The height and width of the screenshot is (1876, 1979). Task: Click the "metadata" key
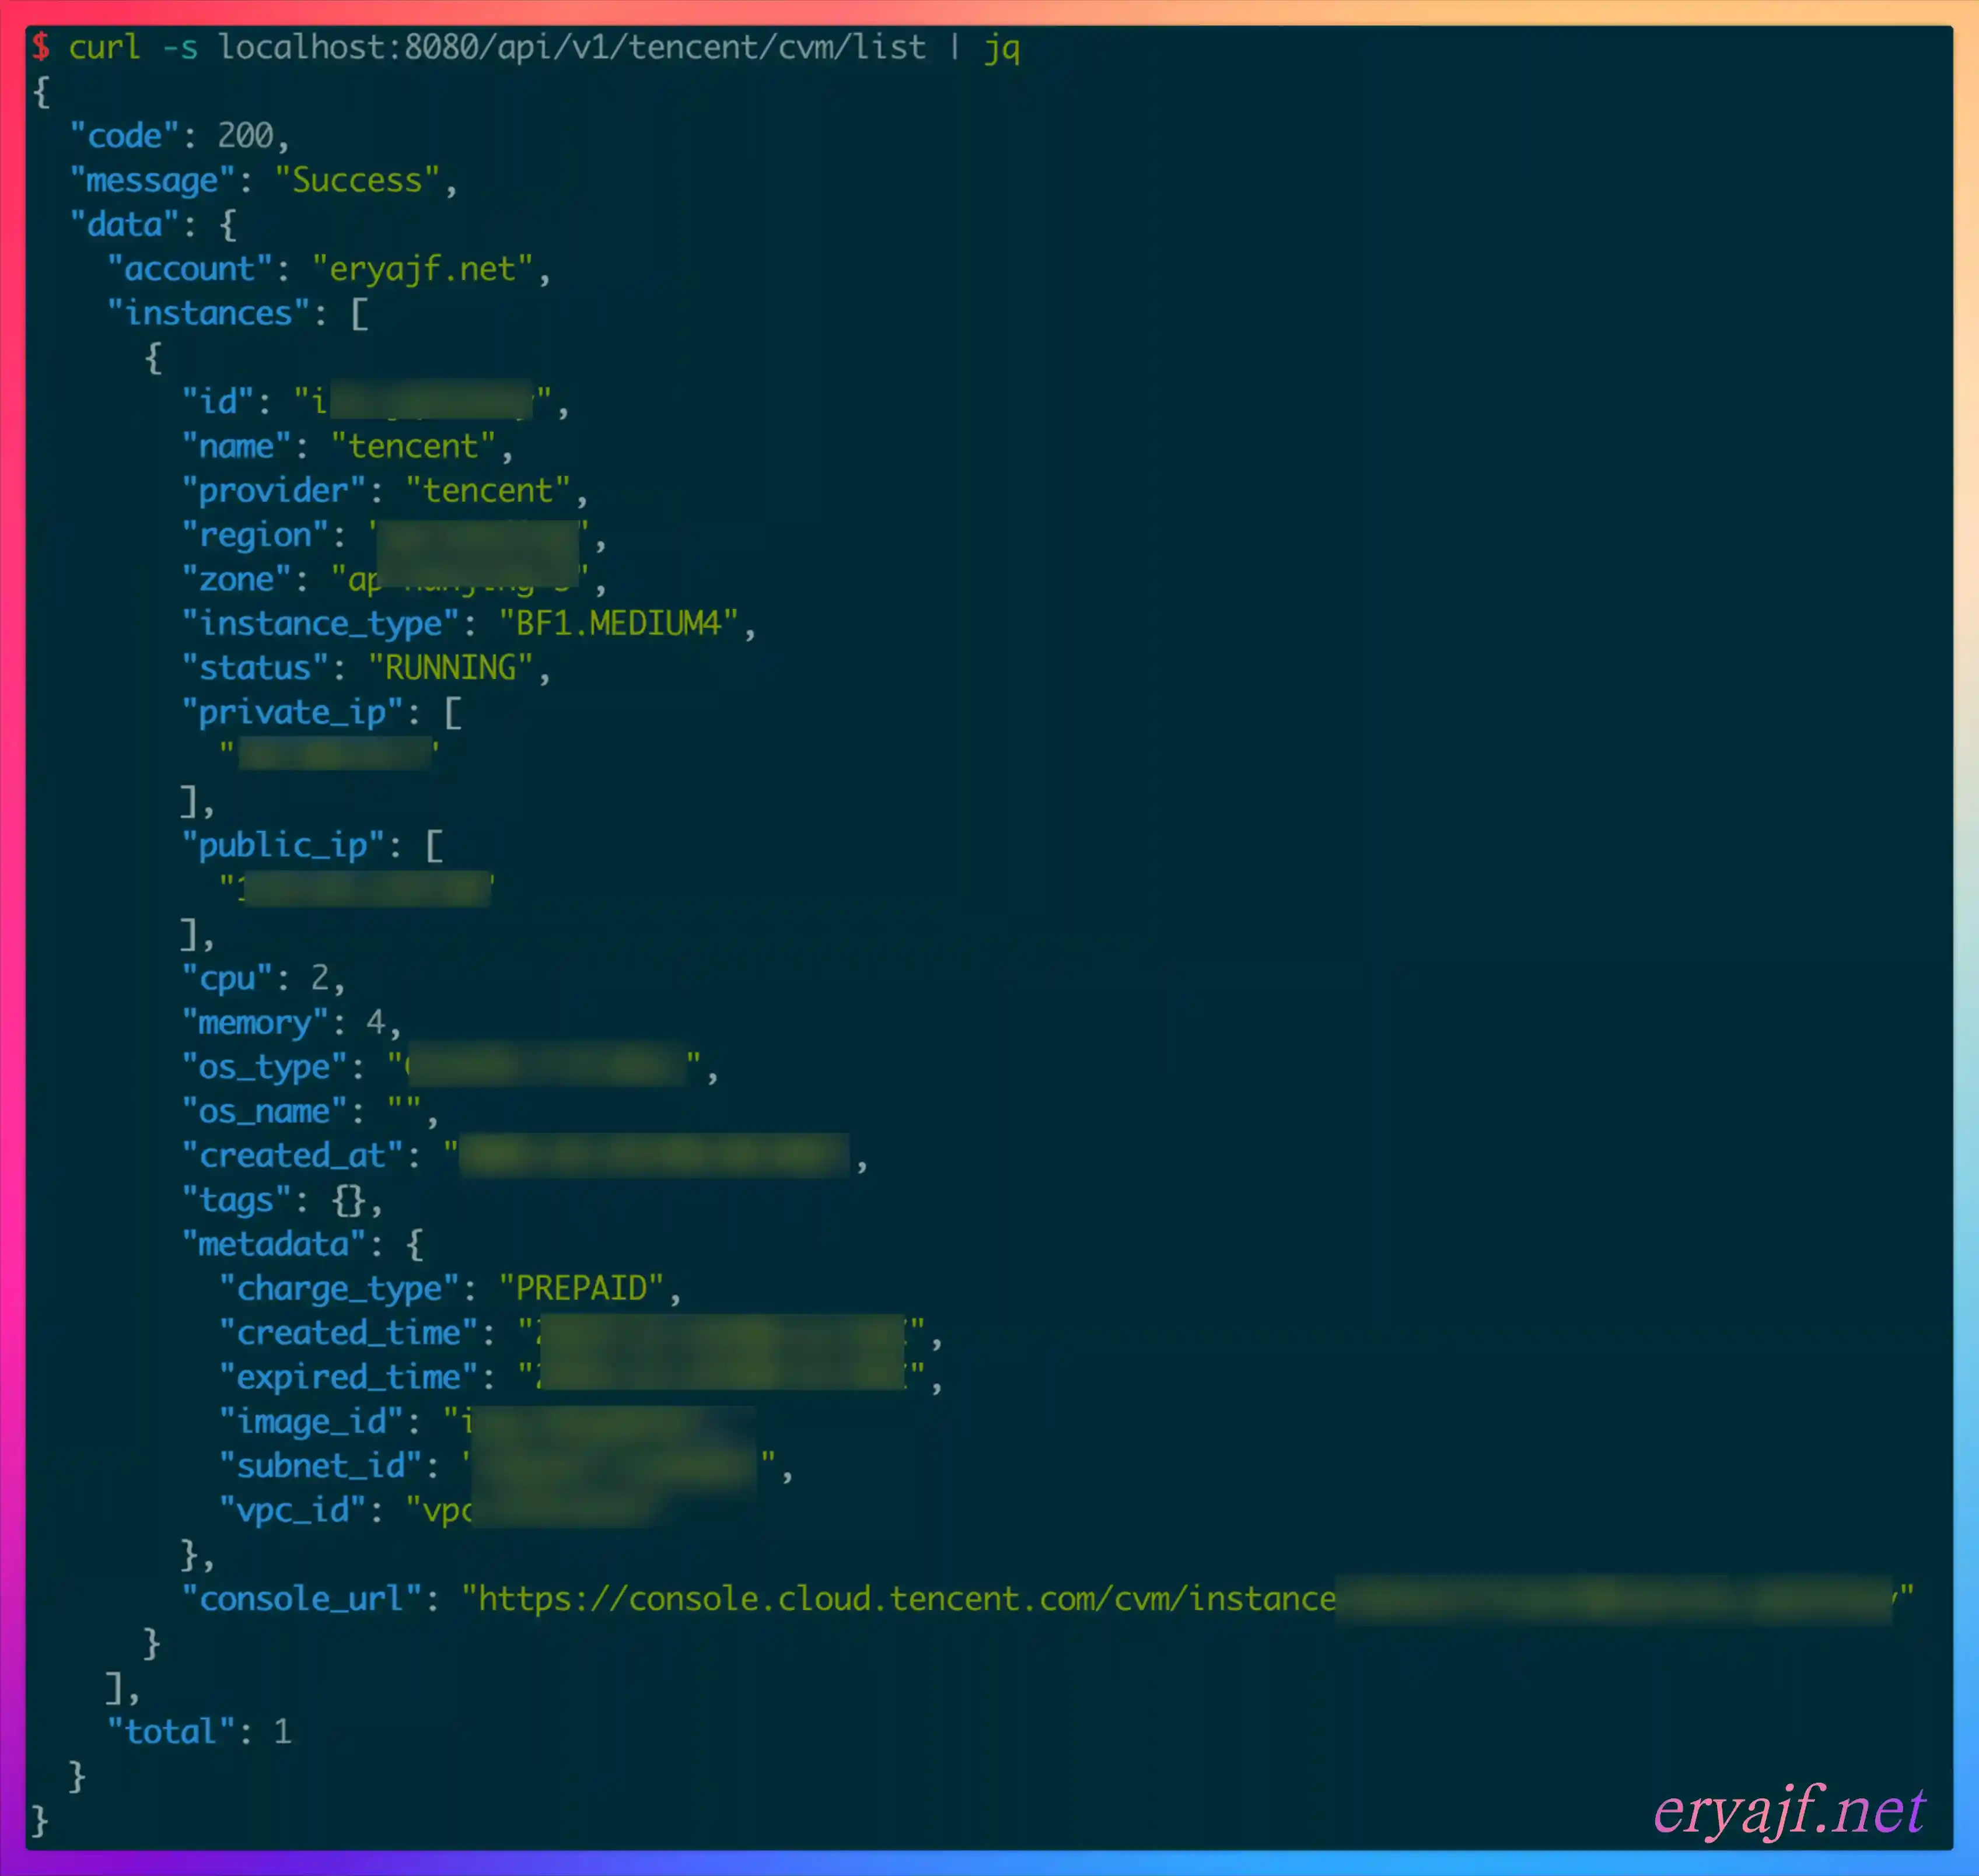(x=273, y=1244)
